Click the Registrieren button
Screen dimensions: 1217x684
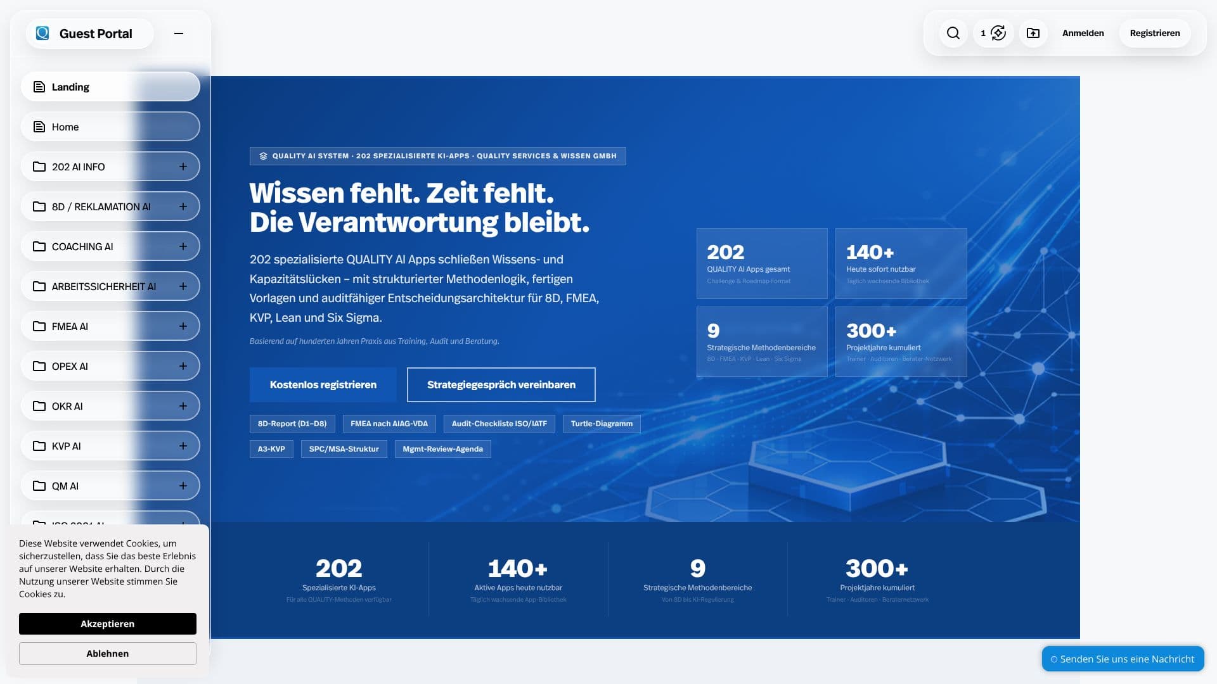[x=1155, y=33]
